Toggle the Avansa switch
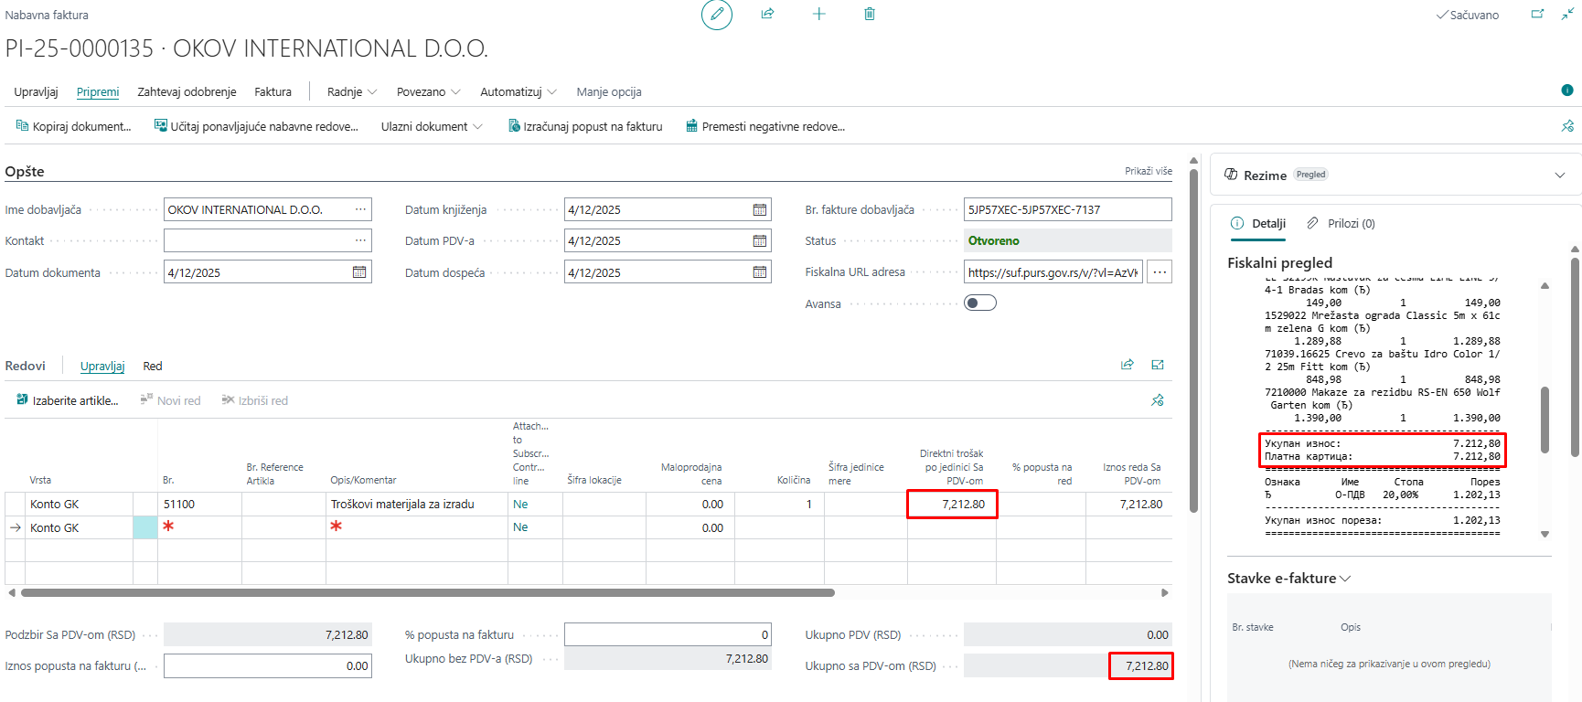 point(979,303)
